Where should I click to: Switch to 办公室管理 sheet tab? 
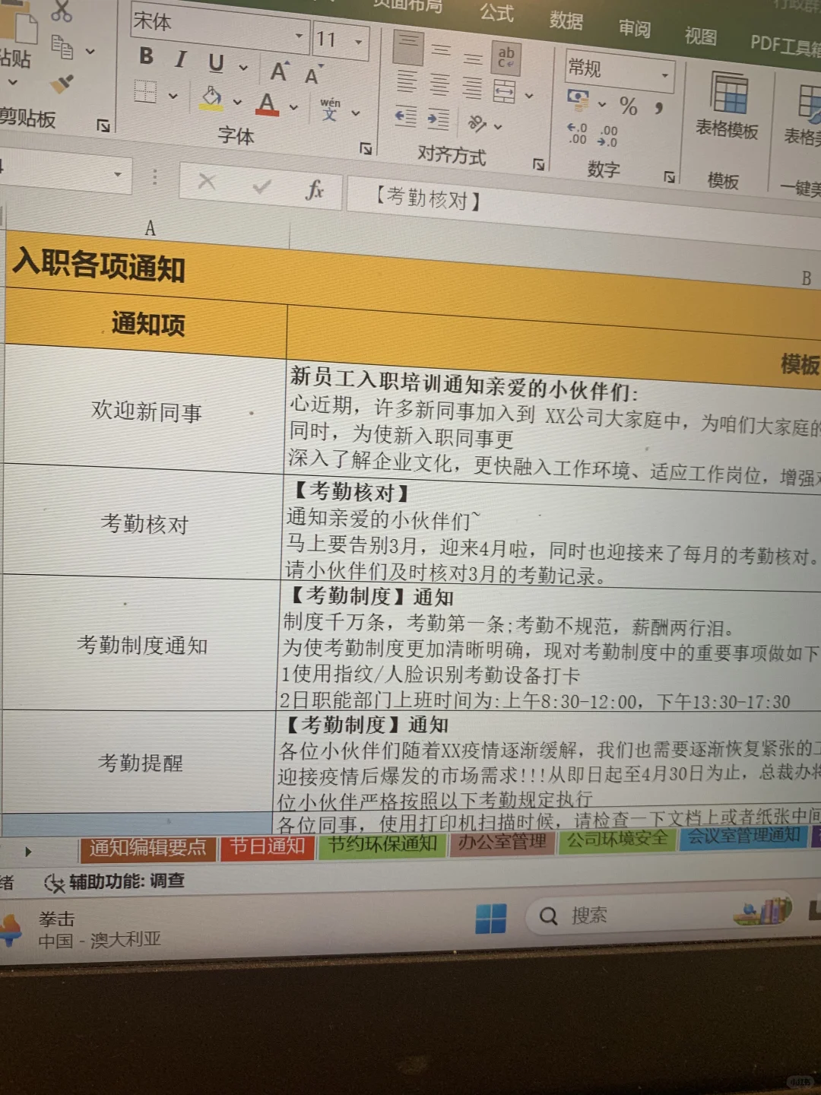click(502, 842)
